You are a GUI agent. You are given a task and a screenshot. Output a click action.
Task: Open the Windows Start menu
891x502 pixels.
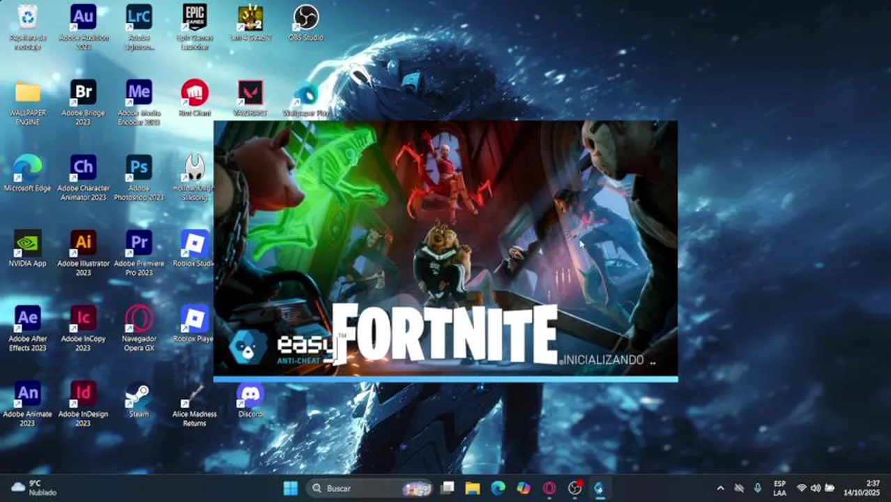pyautogui.click(x=291, y=488)
